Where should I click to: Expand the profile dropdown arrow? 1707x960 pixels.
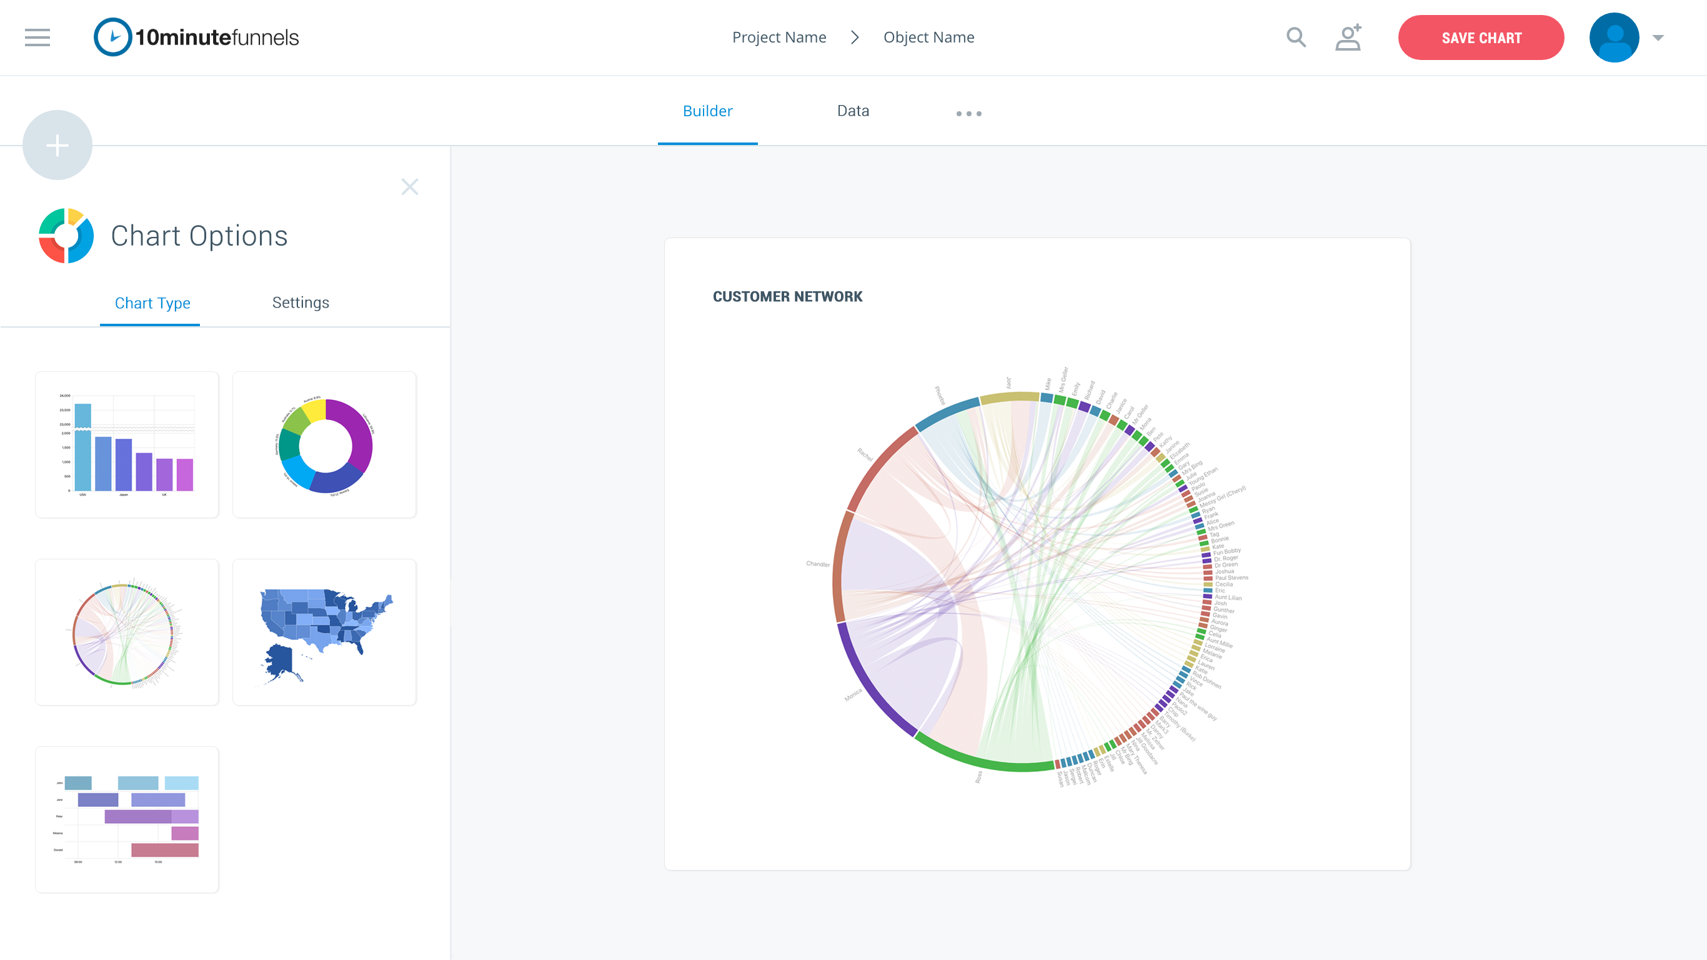pos(1658,37)
